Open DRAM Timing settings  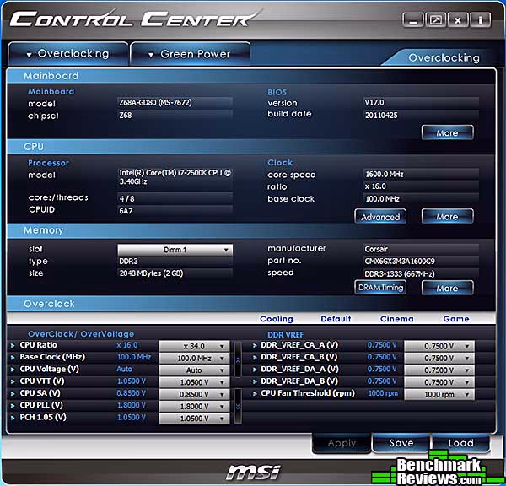tap(380, 288)
